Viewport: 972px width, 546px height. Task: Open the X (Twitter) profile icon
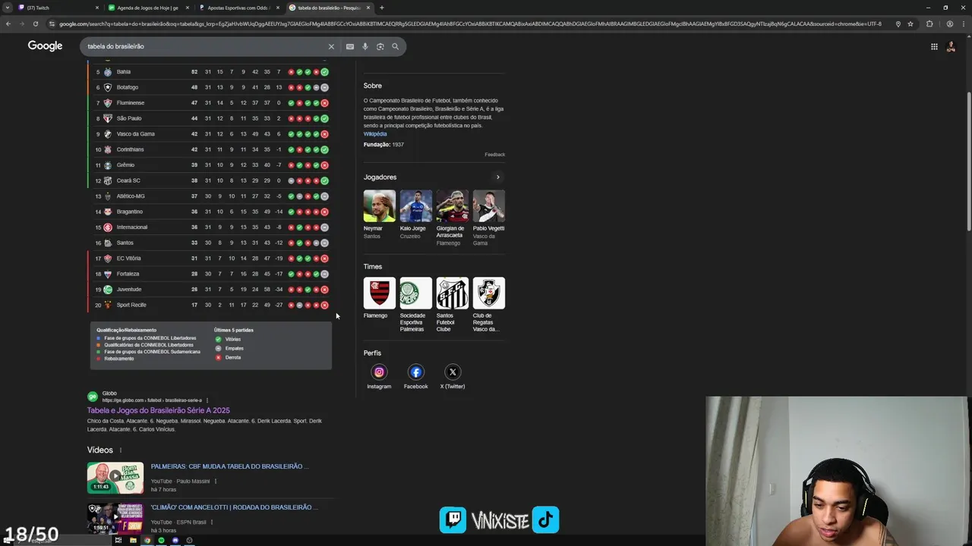[x=453, y=372]
